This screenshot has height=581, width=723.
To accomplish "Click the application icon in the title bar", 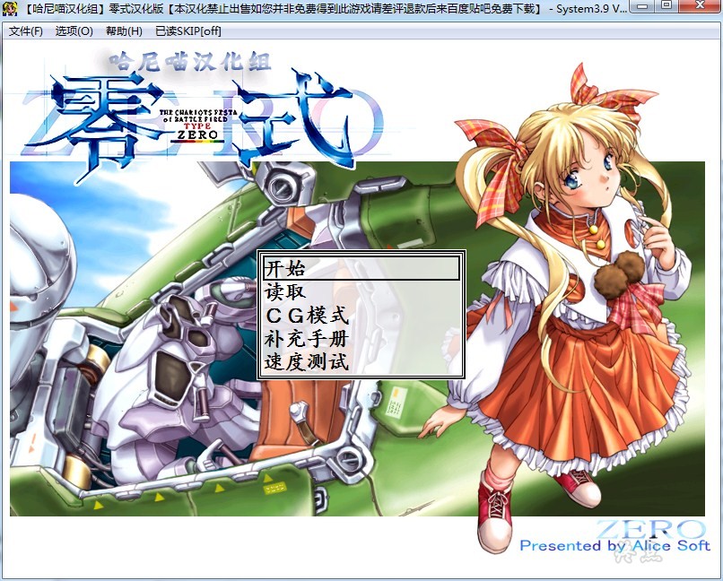I will [x=10, y=9].
